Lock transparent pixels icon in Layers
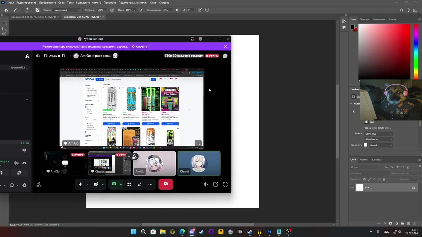The image size is (422, 237). click(365, 179)
